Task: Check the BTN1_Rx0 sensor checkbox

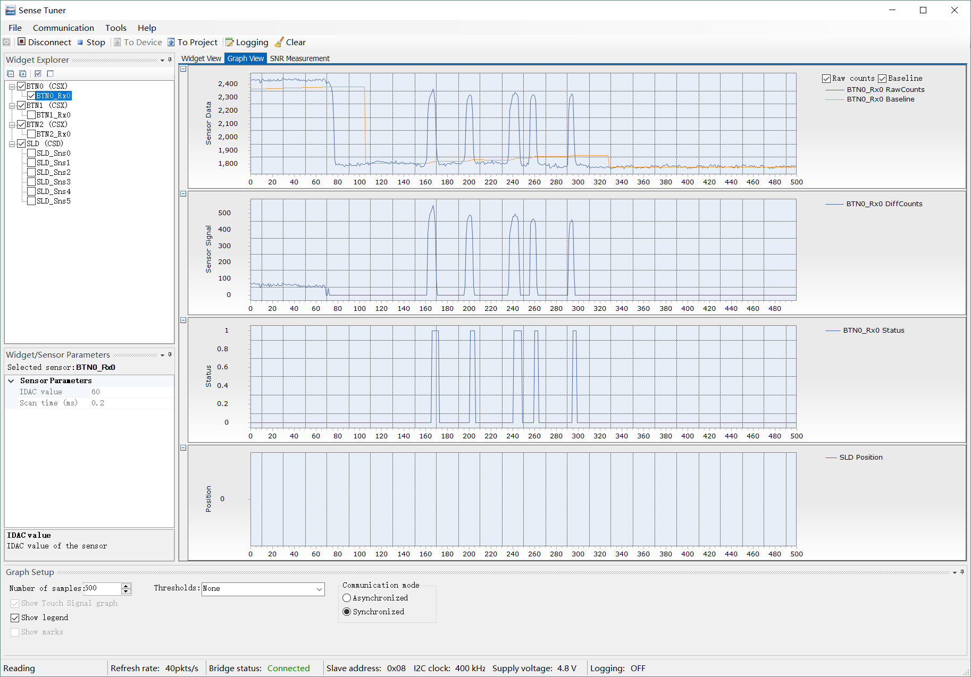Action: [31, 115]
